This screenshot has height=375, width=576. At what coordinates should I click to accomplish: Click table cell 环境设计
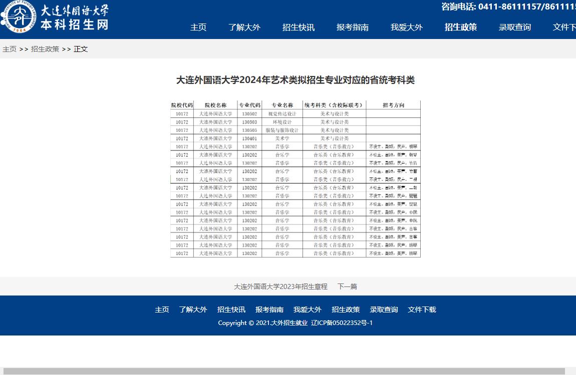(282, 122)
